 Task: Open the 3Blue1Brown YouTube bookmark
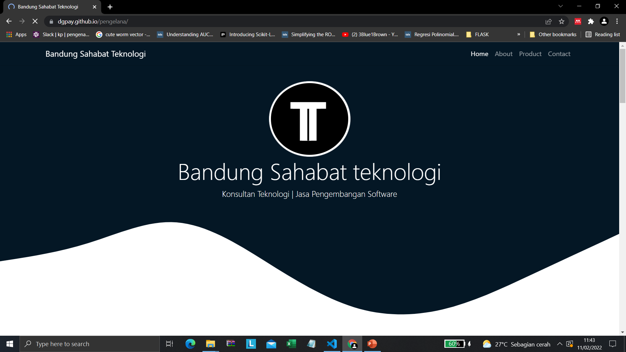click(x=370, y=35)
